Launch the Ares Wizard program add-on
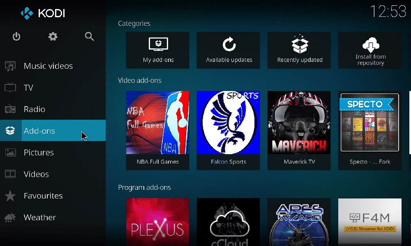This screenshot has width=411, height=246. coord(299,222)
